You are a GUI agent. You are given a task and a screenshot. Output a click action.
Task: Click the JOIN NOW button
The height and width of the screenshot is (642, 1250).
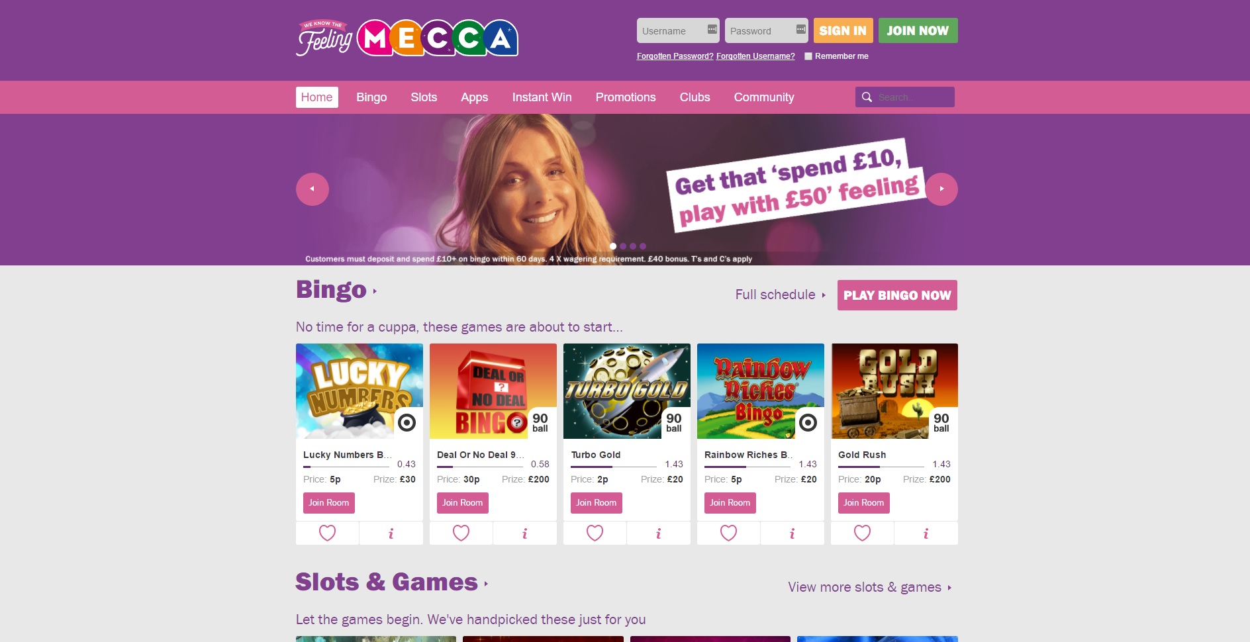coord(918,30)
